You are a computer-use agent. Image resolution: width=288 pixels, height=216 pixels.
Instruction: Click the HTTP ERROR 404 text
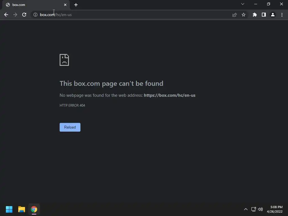72,105
